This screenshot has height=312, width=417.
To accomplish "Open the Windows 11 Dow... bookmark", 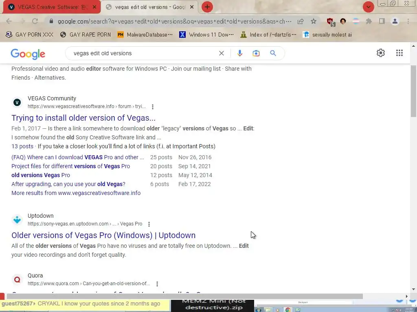I will [x=206, y=35].
